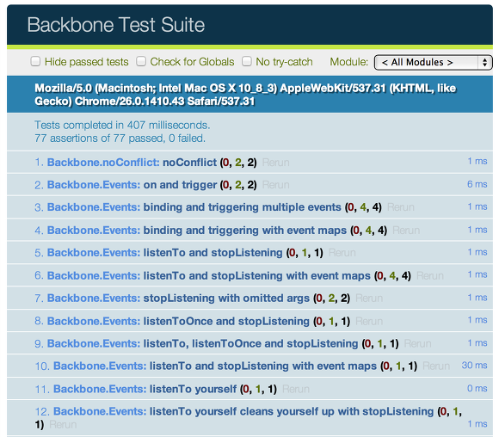Image resolution: width=499 pixels, height=437 pixels.
Task: Click the 30 ms runtime value
Action: [474, 365]
